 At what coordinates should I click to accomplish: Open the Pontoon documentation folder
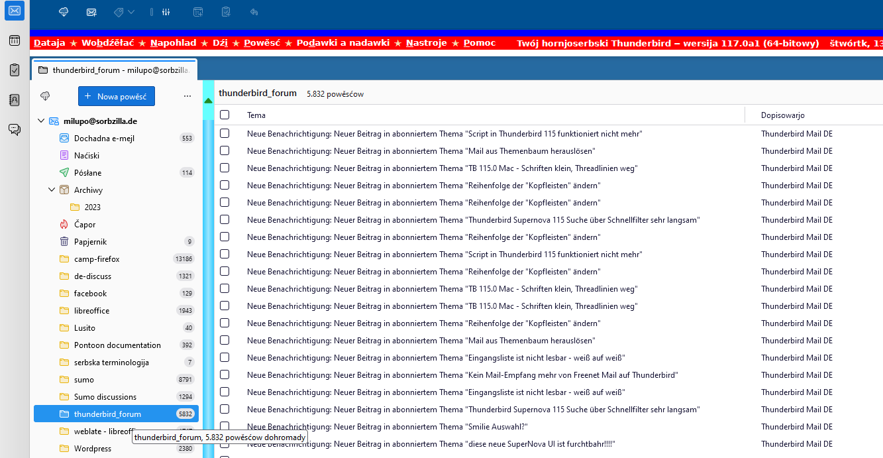pyautogui.click(x=116, y=345)
